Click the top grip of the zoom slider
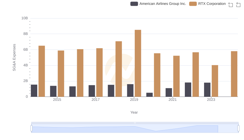The width and height of the screenshot is (244, 140). pyautogui.click(x=135, y=123)
